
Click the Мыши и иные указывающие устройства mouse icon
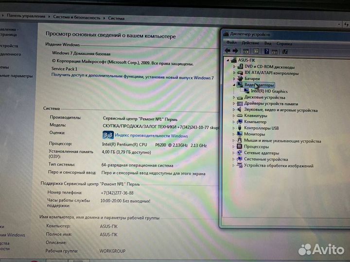coord(240,140)
